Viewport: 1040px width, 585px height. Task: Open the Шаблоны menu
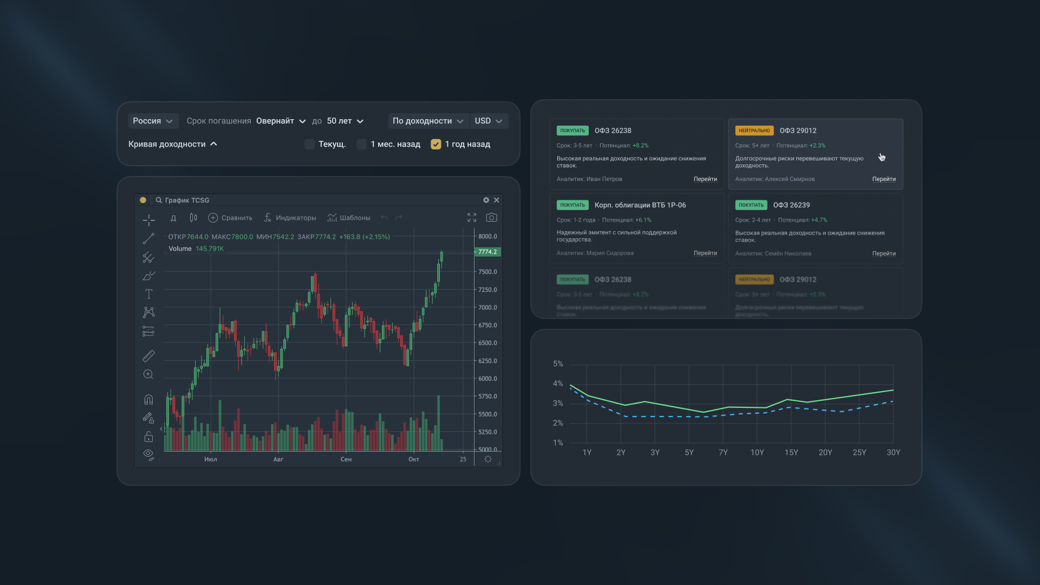pyautogui.click(x=349, y=218)
